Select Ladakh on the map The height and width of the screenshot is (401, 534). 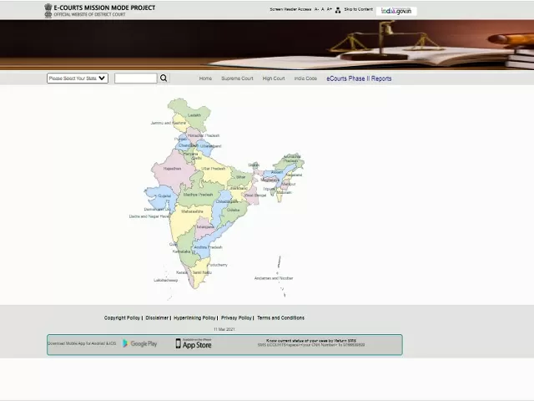point(194,115)
